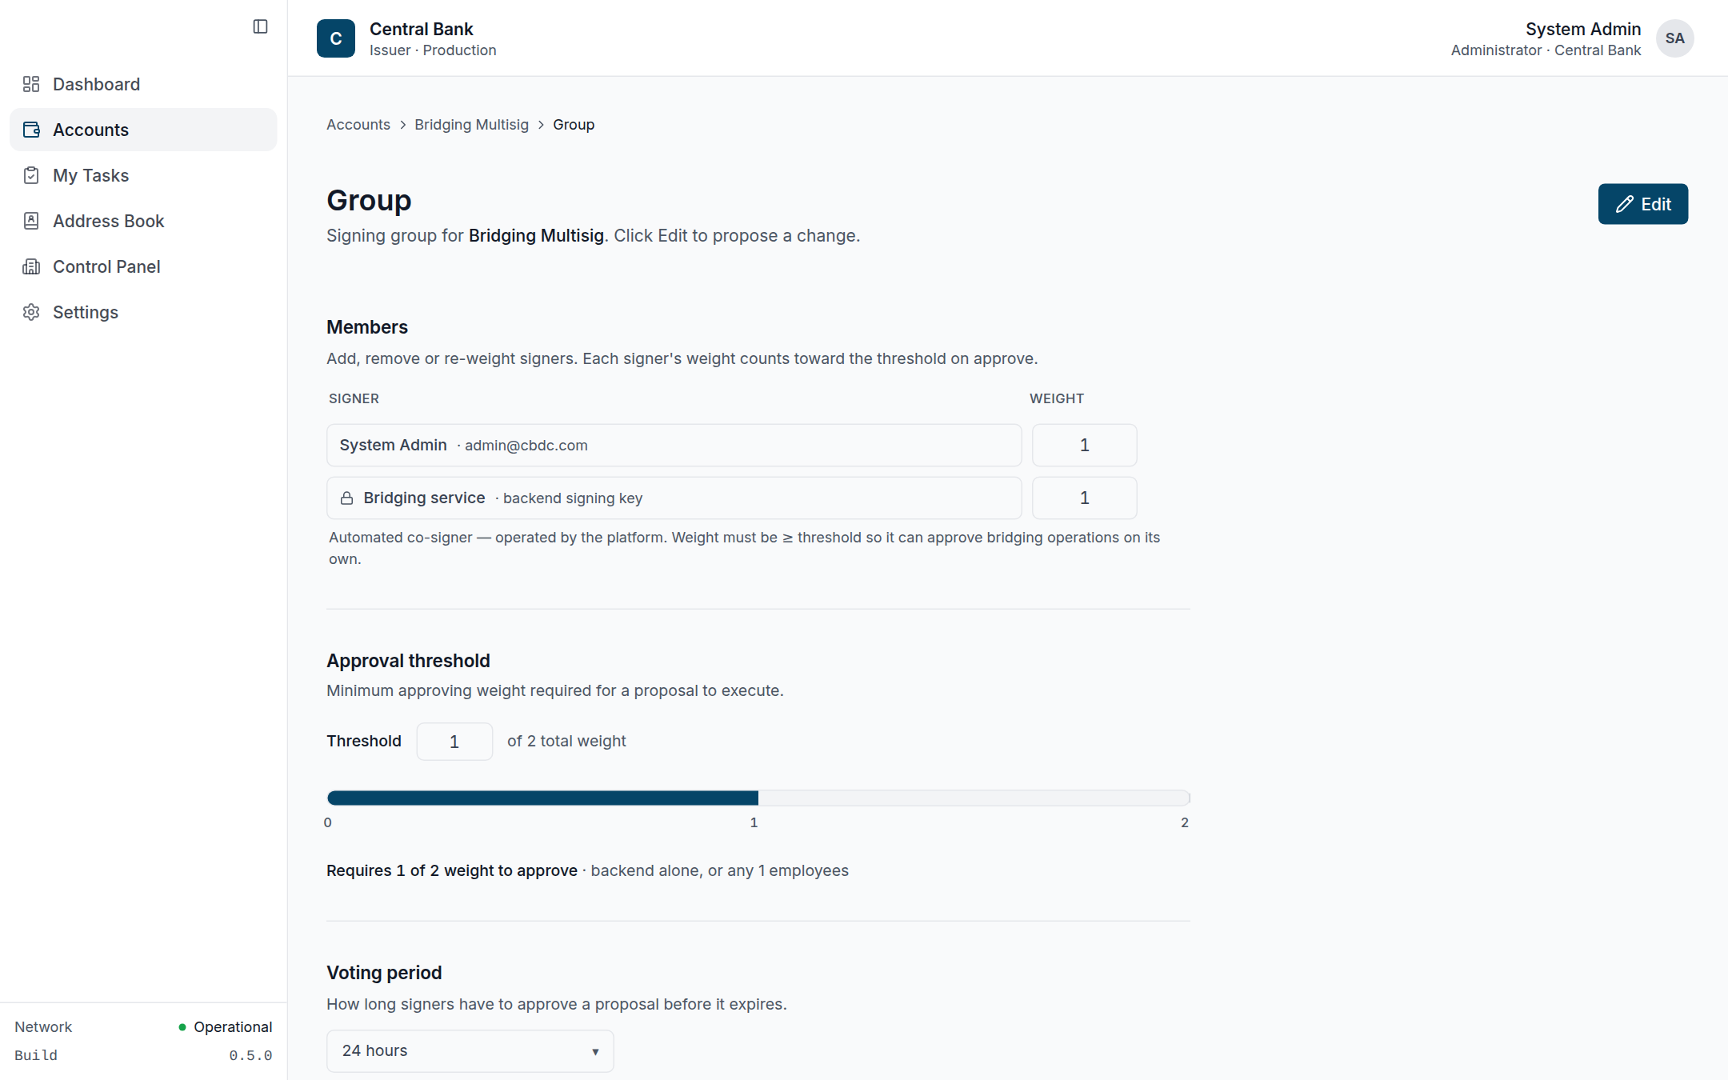Open Address Book in sidebar
The width and height of the screenshot is (1728, 1080).
(x=143, y=221)
